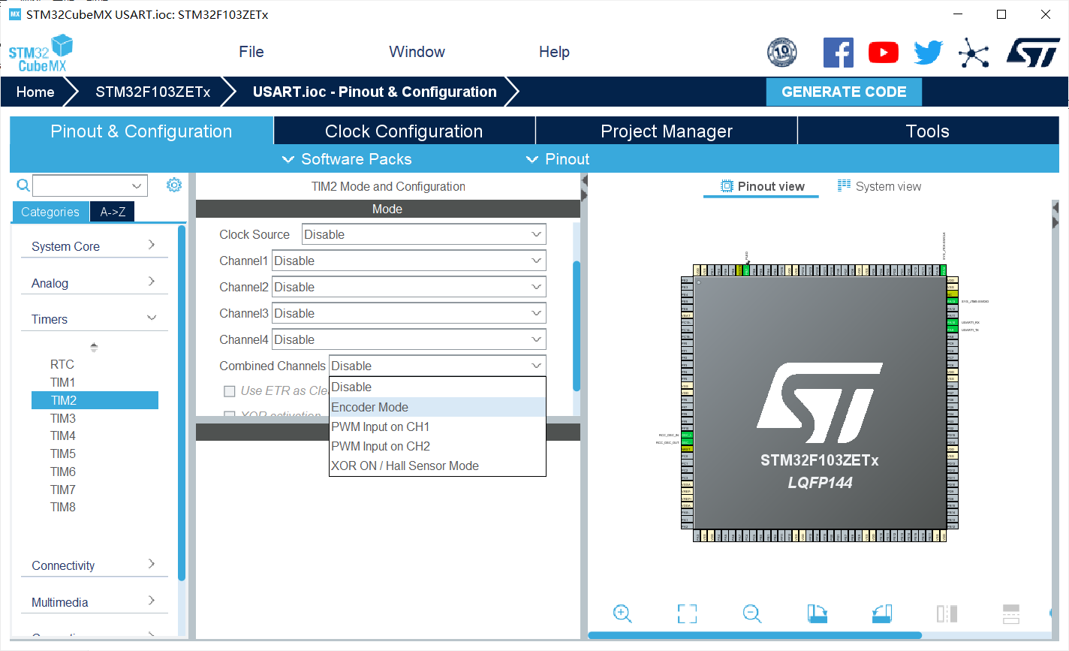Open the Facebook icon link
Image resolution: width=1069 pixels, height=651 pixels.
point(839,52)
